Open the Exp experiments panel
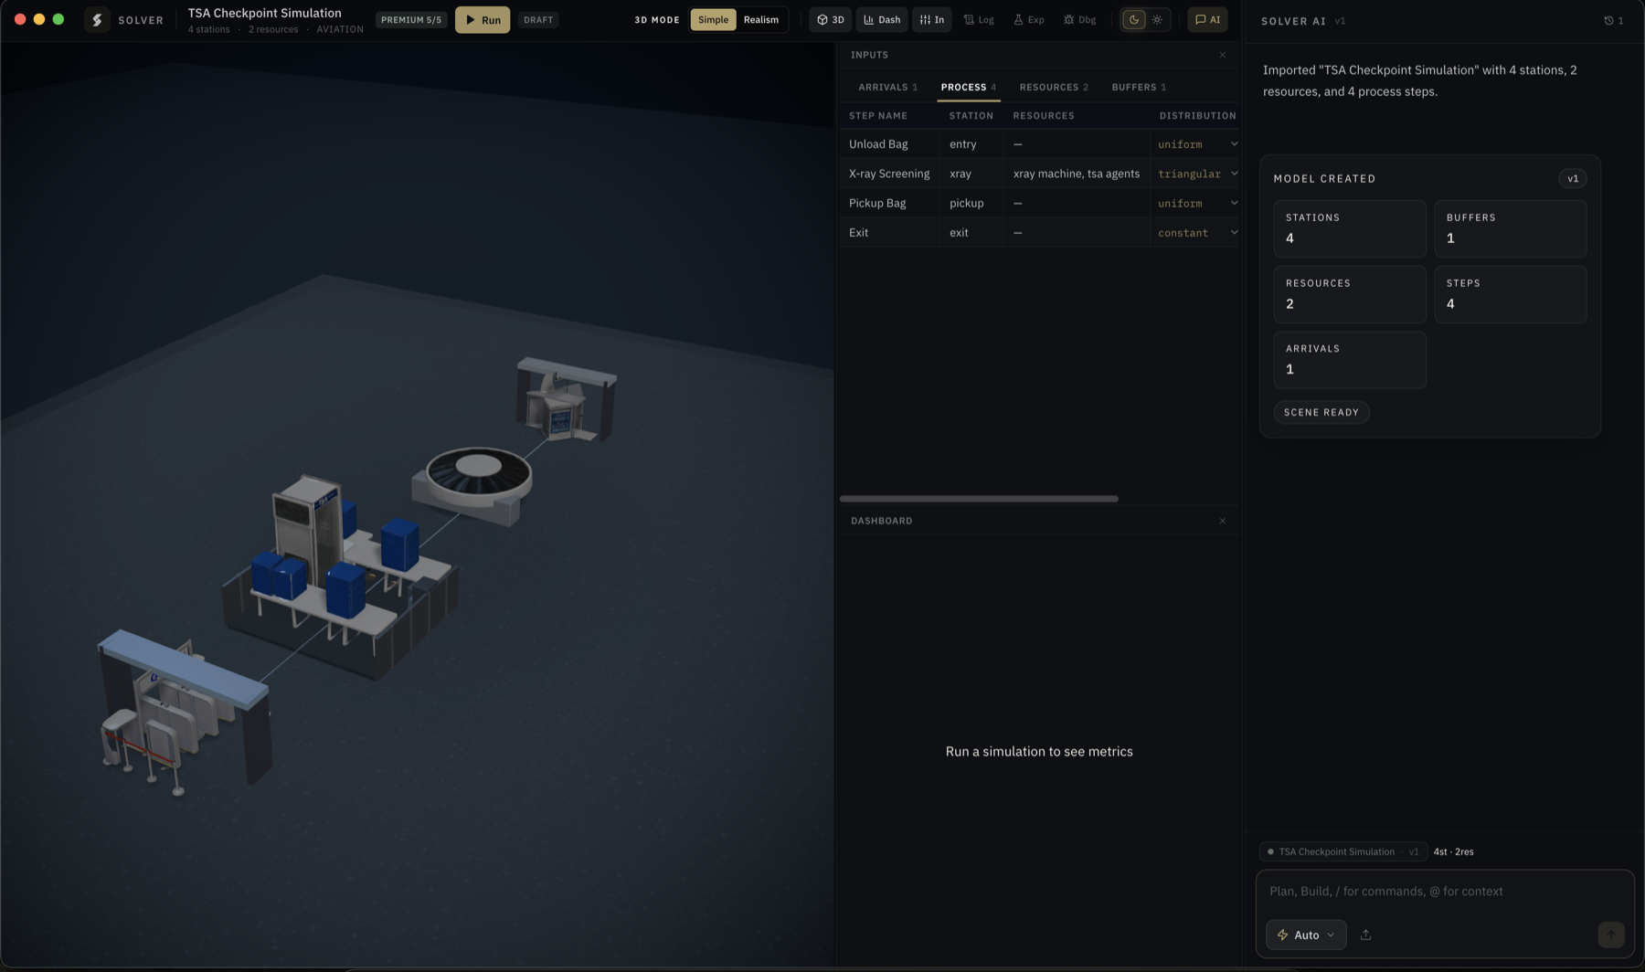Viewport: 1645px width, 972px height. click(x=1029, y=19)
